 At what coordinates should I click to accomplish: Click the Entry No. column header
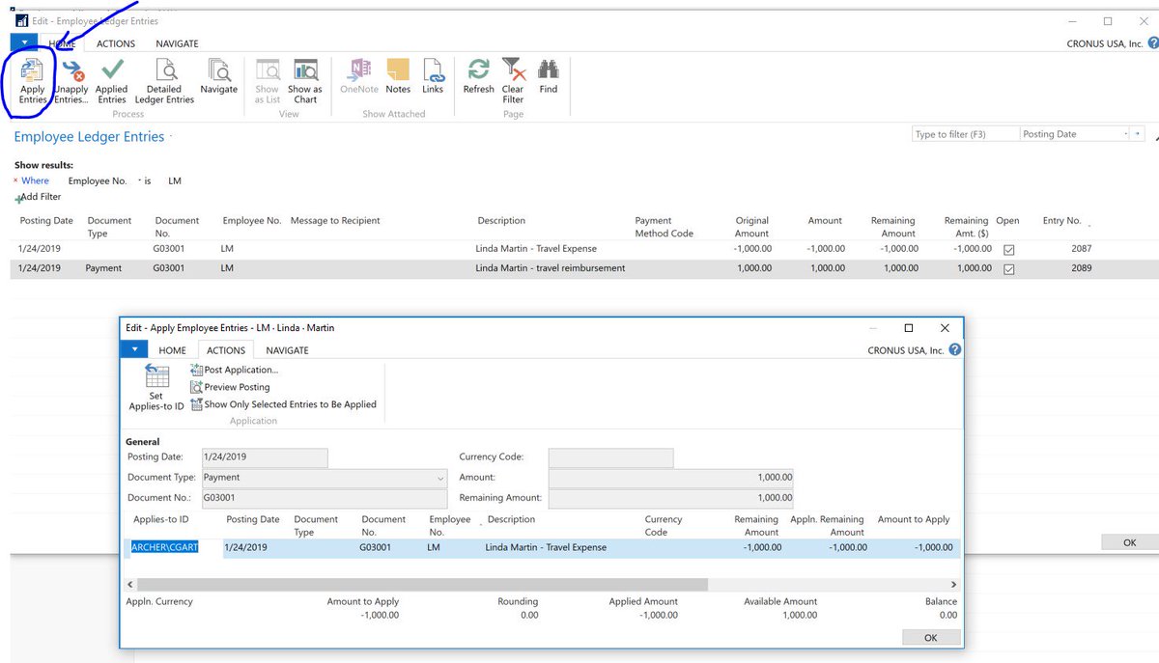point(1063,221)
